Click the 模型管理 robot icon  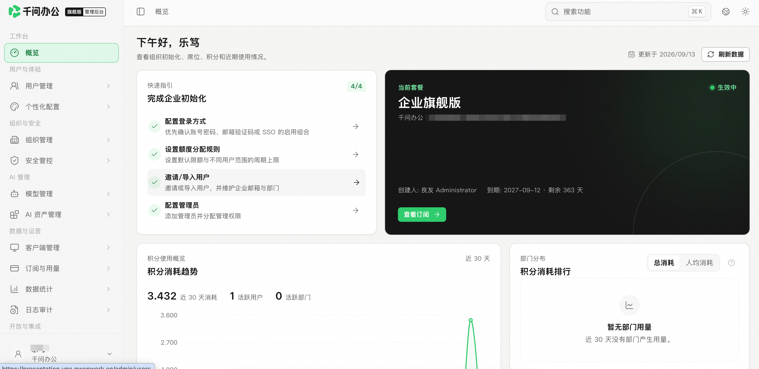(15, 194)
